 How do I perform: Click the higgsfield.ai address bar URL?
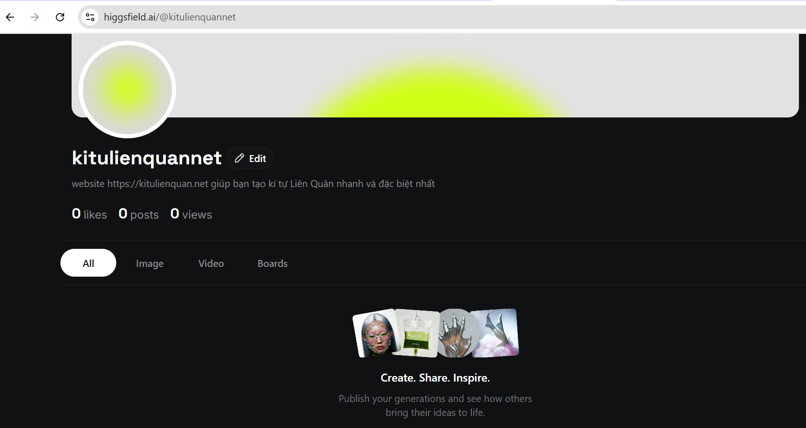[x=170, y=17]
